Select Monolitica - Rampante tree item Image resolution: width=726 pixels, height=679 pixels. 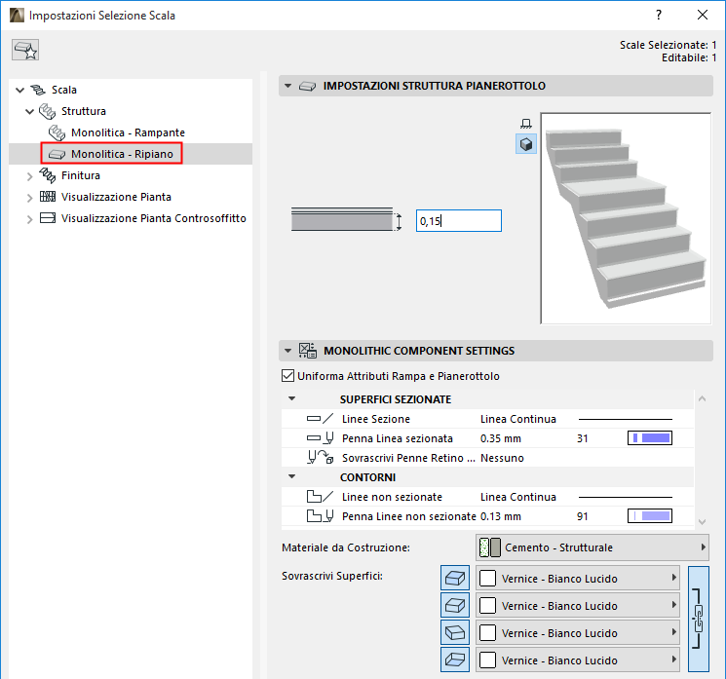point(128,132)
